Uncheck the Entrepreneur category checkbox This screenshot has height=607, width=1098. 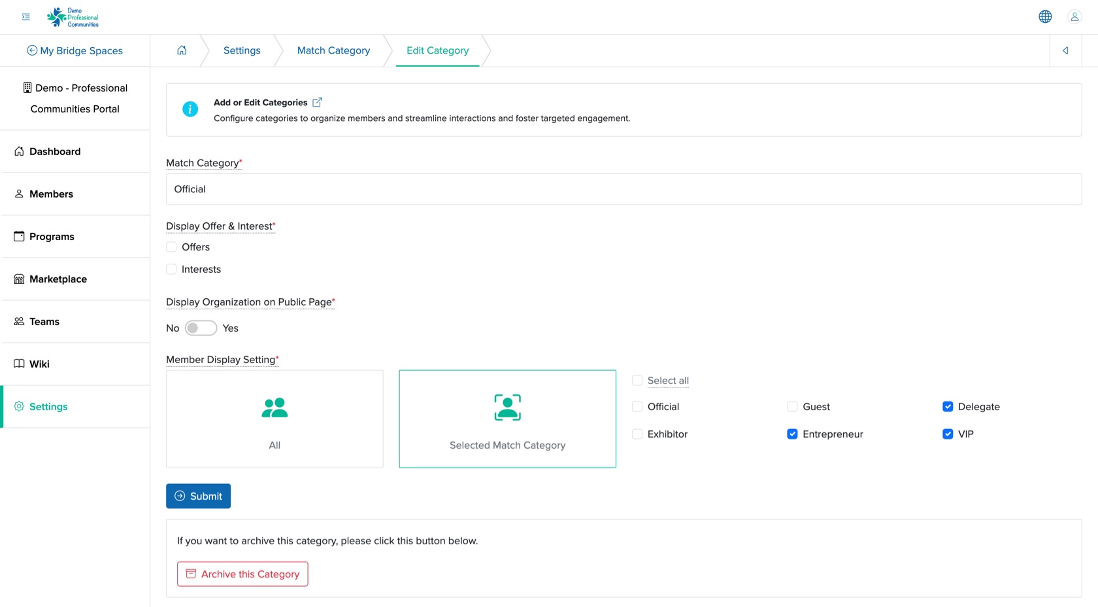pos(792,434)
